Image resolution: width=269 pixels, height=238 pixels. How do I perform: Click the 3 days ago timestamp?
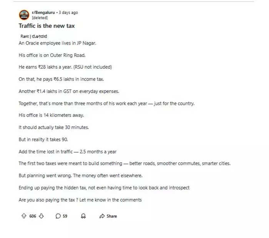68,12
